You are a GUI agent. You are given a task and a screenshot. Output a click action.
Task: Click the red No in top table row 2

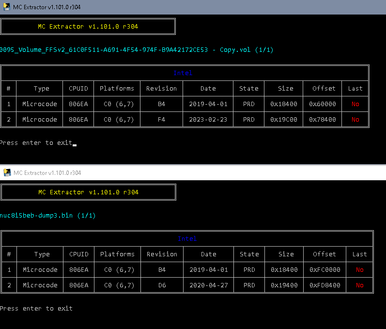pyautogui.click(x=355, y=119)
